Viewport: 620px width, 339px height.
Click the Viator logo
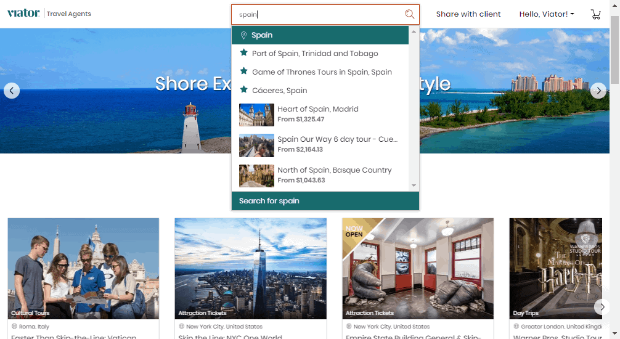[23, 13]
